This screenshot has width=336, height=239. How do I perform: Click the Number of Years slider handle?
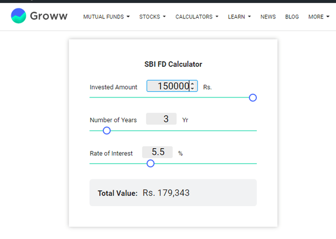107,130
